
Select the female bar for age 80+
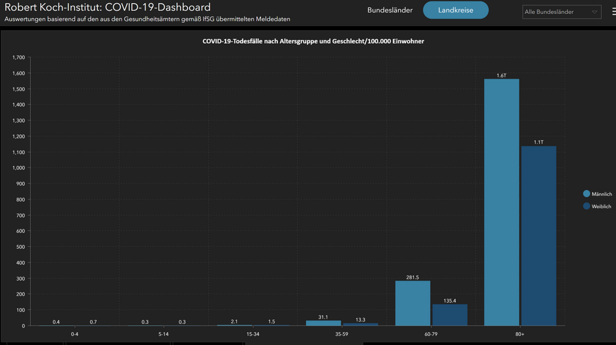[538, 236]
